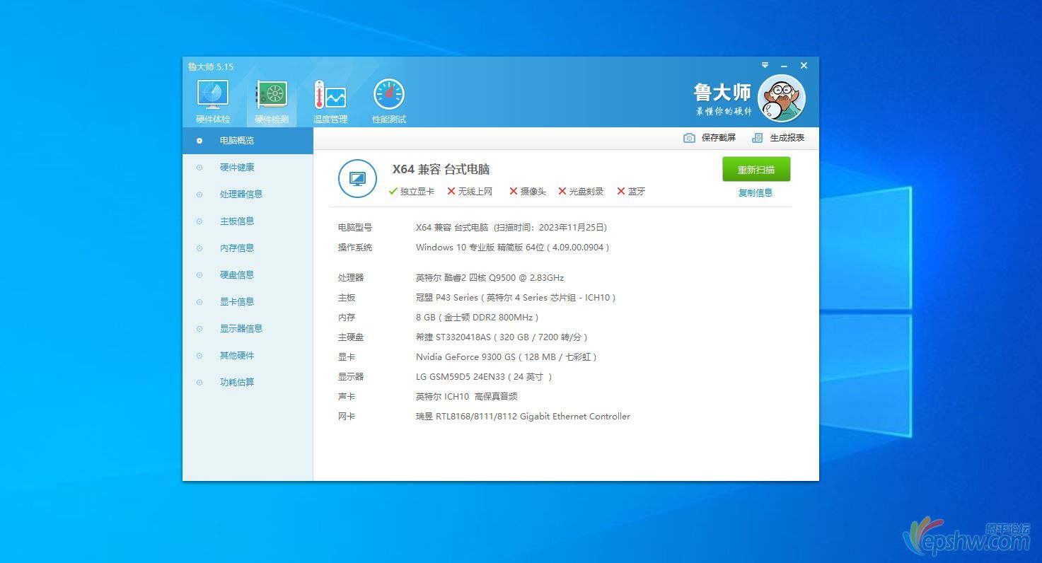
Task: Select 电脑概览 in the sidebar
Action: pyautogui.click(x=248, y=141)
